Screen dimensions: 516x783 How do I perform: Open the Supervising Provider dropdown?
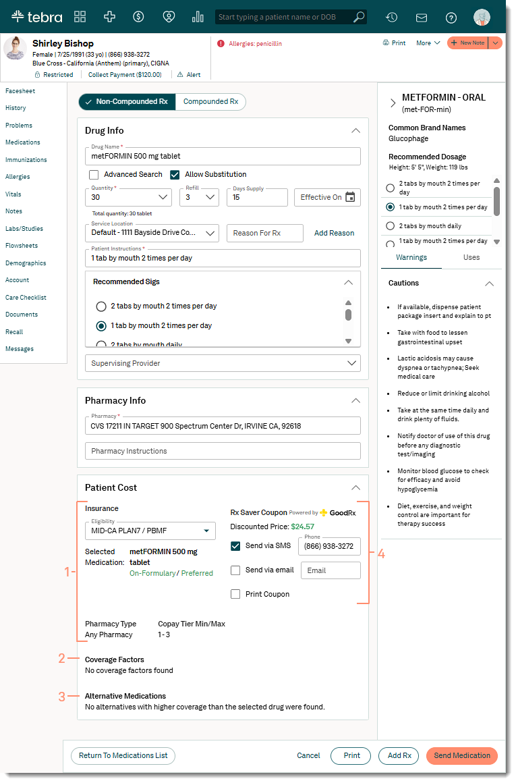pyautogui.click(x=223, y=364)
